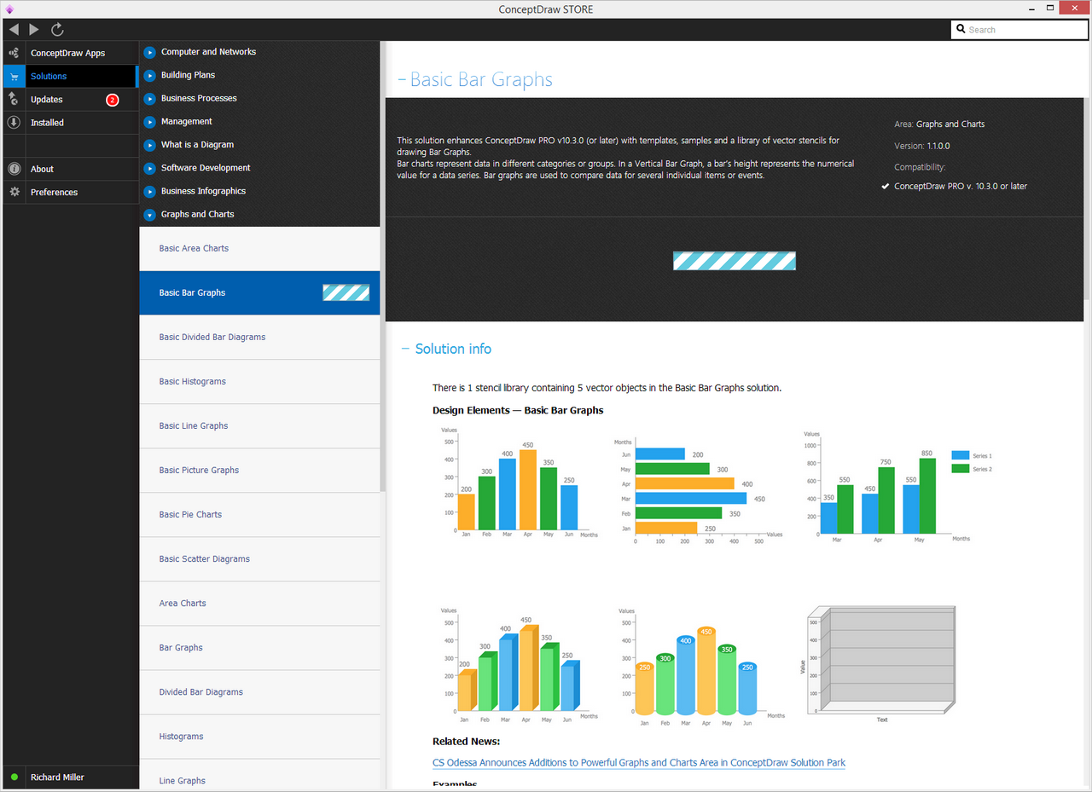Viewport: 1092px width, 792px height.
Task: Click the striped progress bar in Basic Bar Graphs row
Action: tap(346, 292)
